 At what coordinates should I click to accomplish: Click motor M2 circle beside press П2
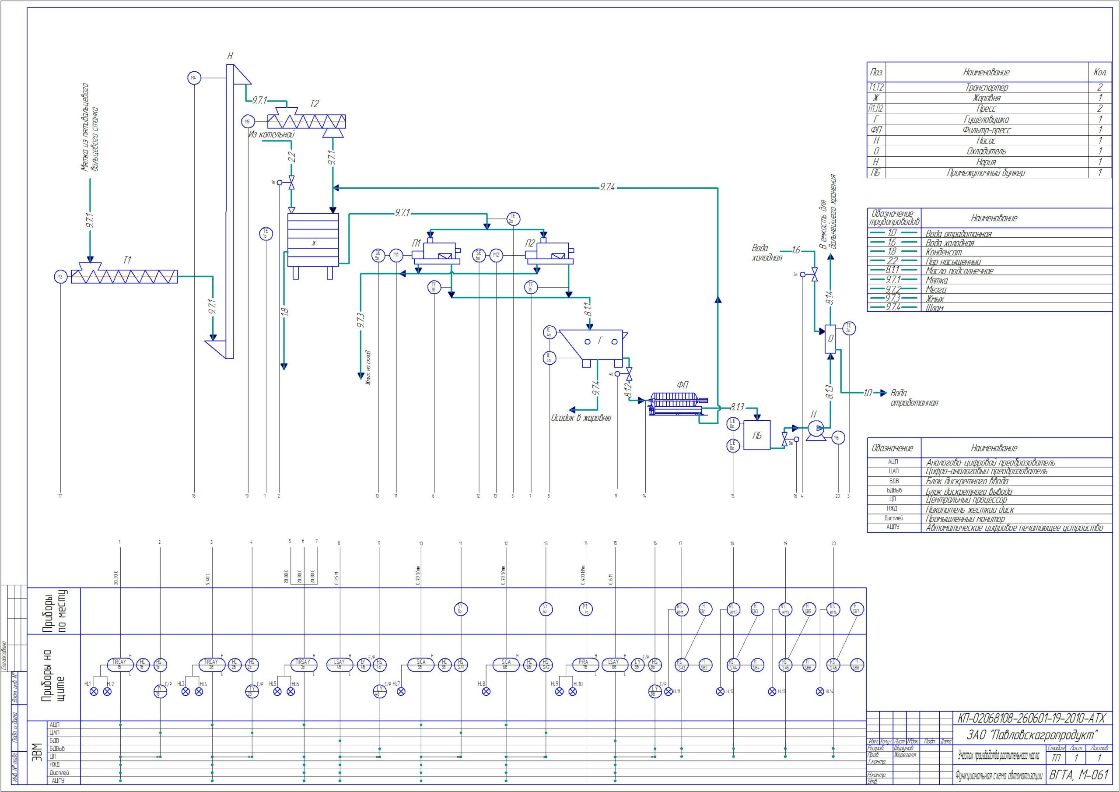coord(496,255)
